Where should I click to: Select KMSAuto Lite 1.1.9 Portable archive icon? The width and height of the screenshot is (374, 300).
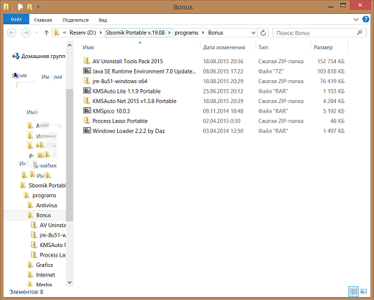[87, 90]
